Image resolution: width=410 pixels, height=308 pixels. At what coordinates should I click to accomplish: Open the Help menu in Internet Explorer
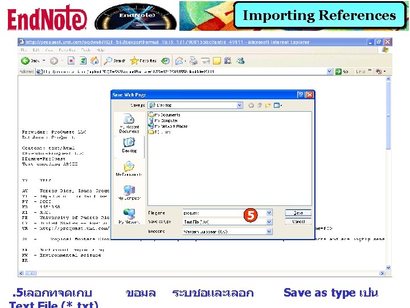pos(100,50)
